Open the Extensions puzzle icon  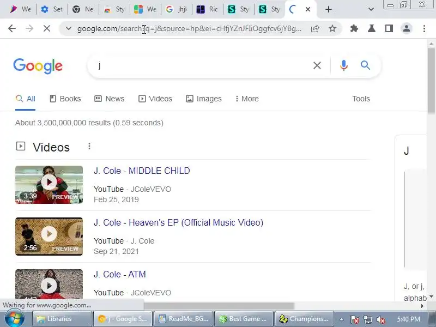click(354, 28)
